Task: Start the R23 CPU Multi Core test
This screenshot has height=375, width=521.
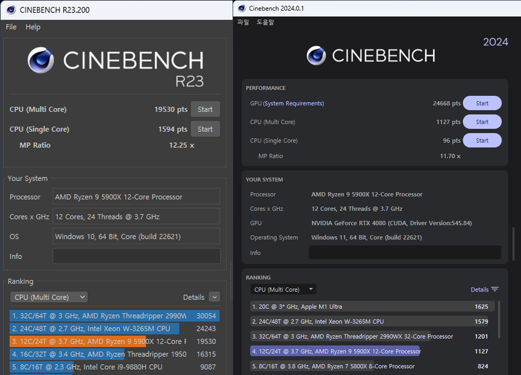Action: pos(205,109)
